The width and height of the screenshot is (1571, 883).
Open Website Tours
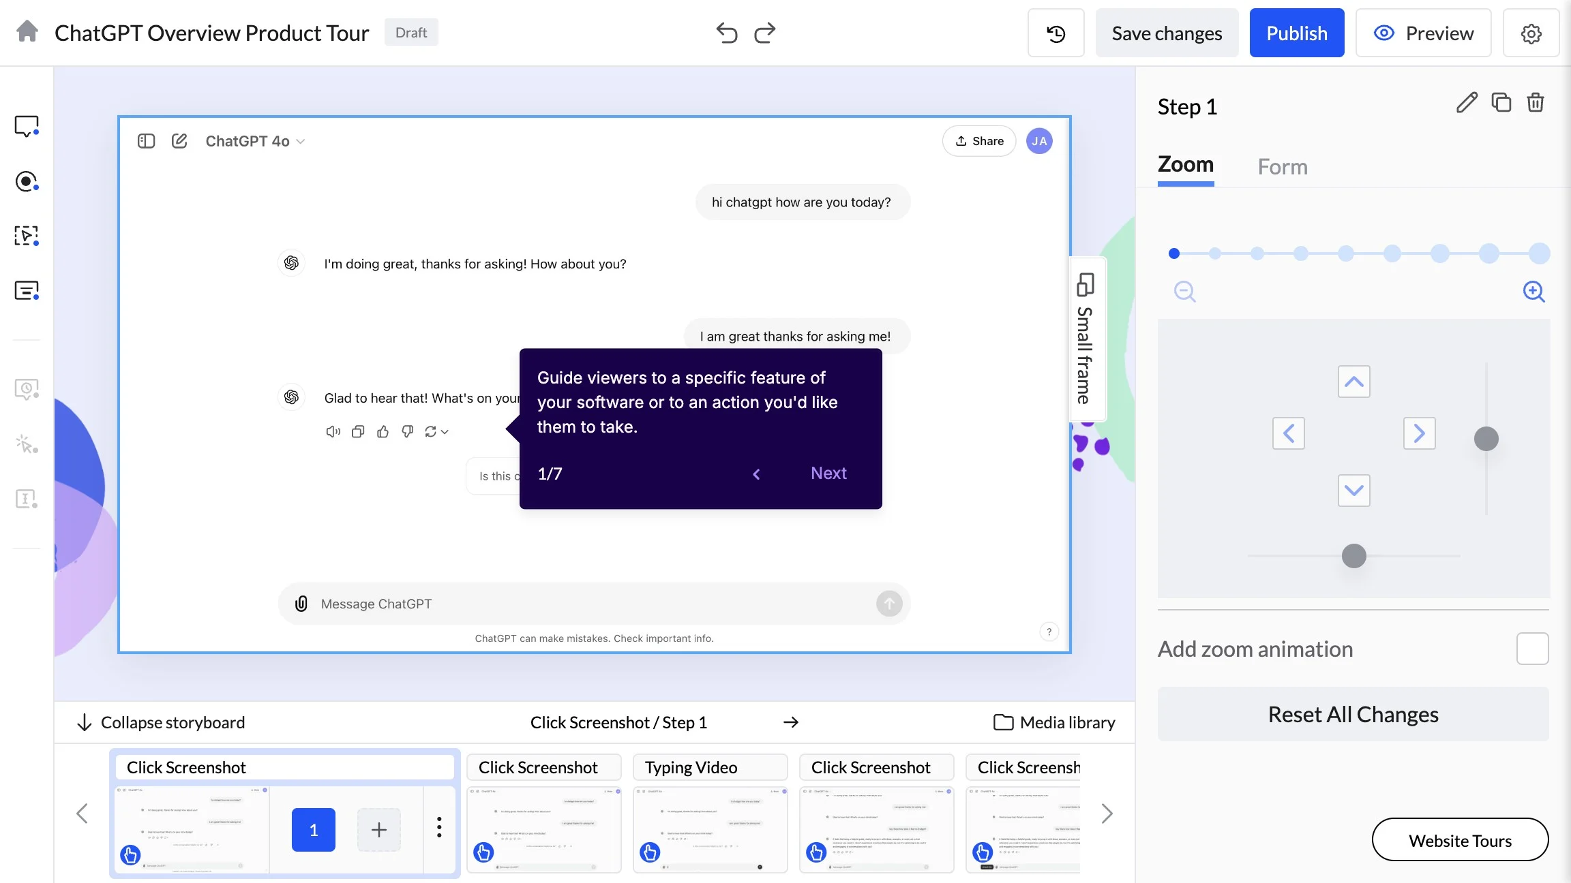coord(1460,840)
